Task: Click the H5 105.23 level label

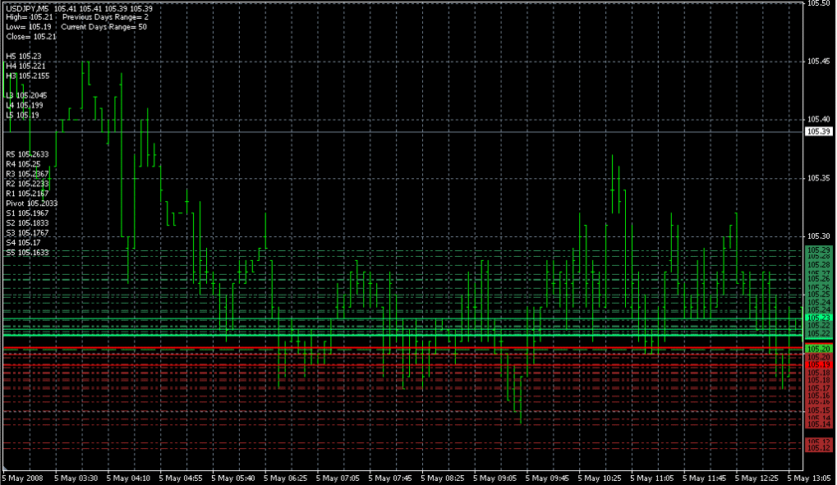Action: (23, 56)
